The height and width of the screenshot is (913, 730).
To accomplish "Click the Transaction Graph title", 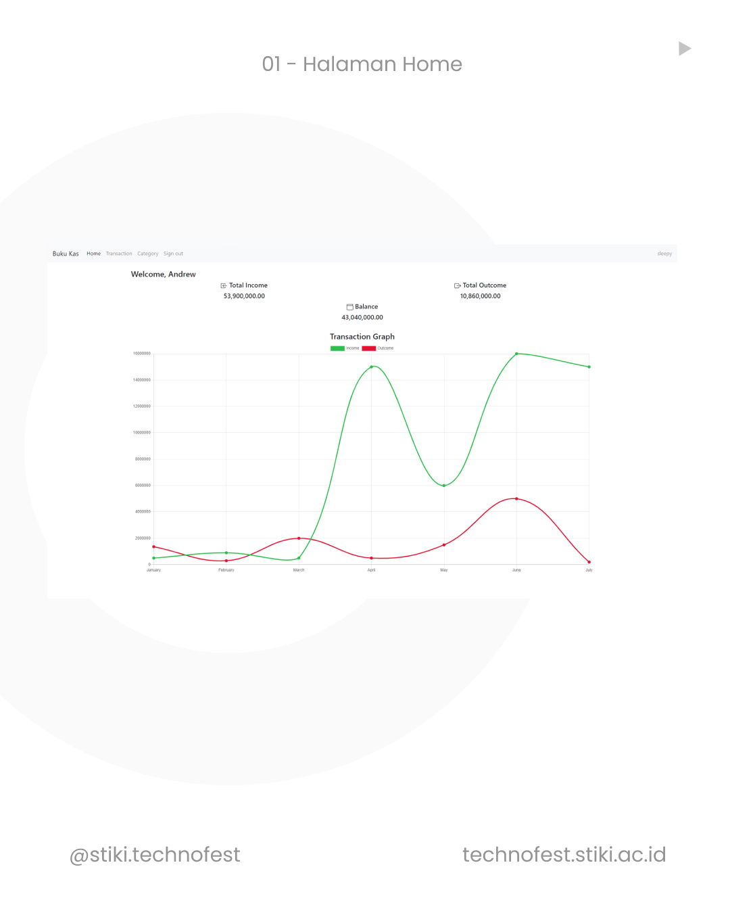I will pyautogui.click(x=362, y=337).
